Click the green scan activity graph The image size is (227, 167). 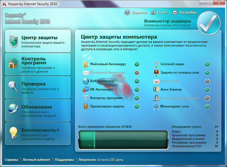123,140
